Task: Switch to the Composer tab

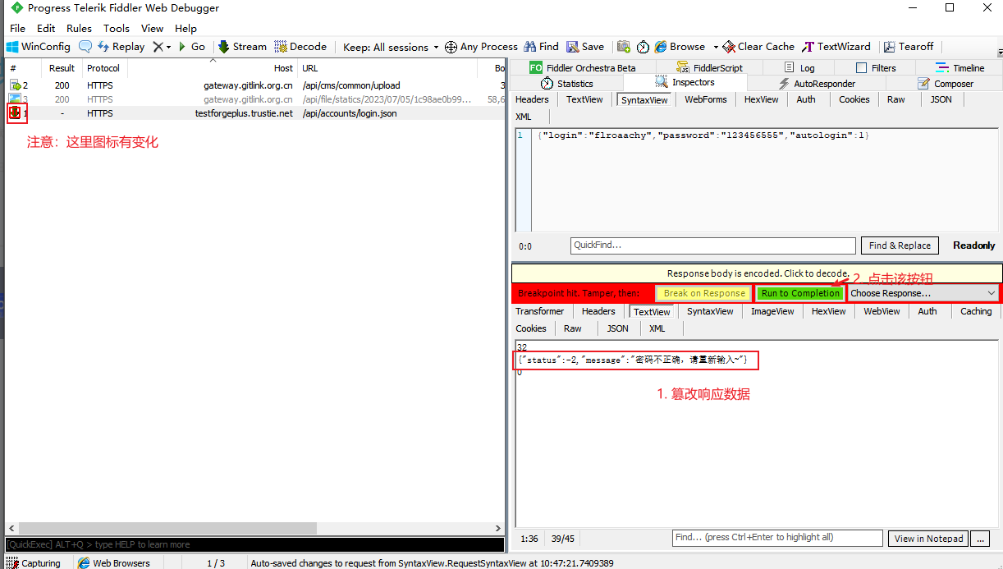Action: (945, 83)
